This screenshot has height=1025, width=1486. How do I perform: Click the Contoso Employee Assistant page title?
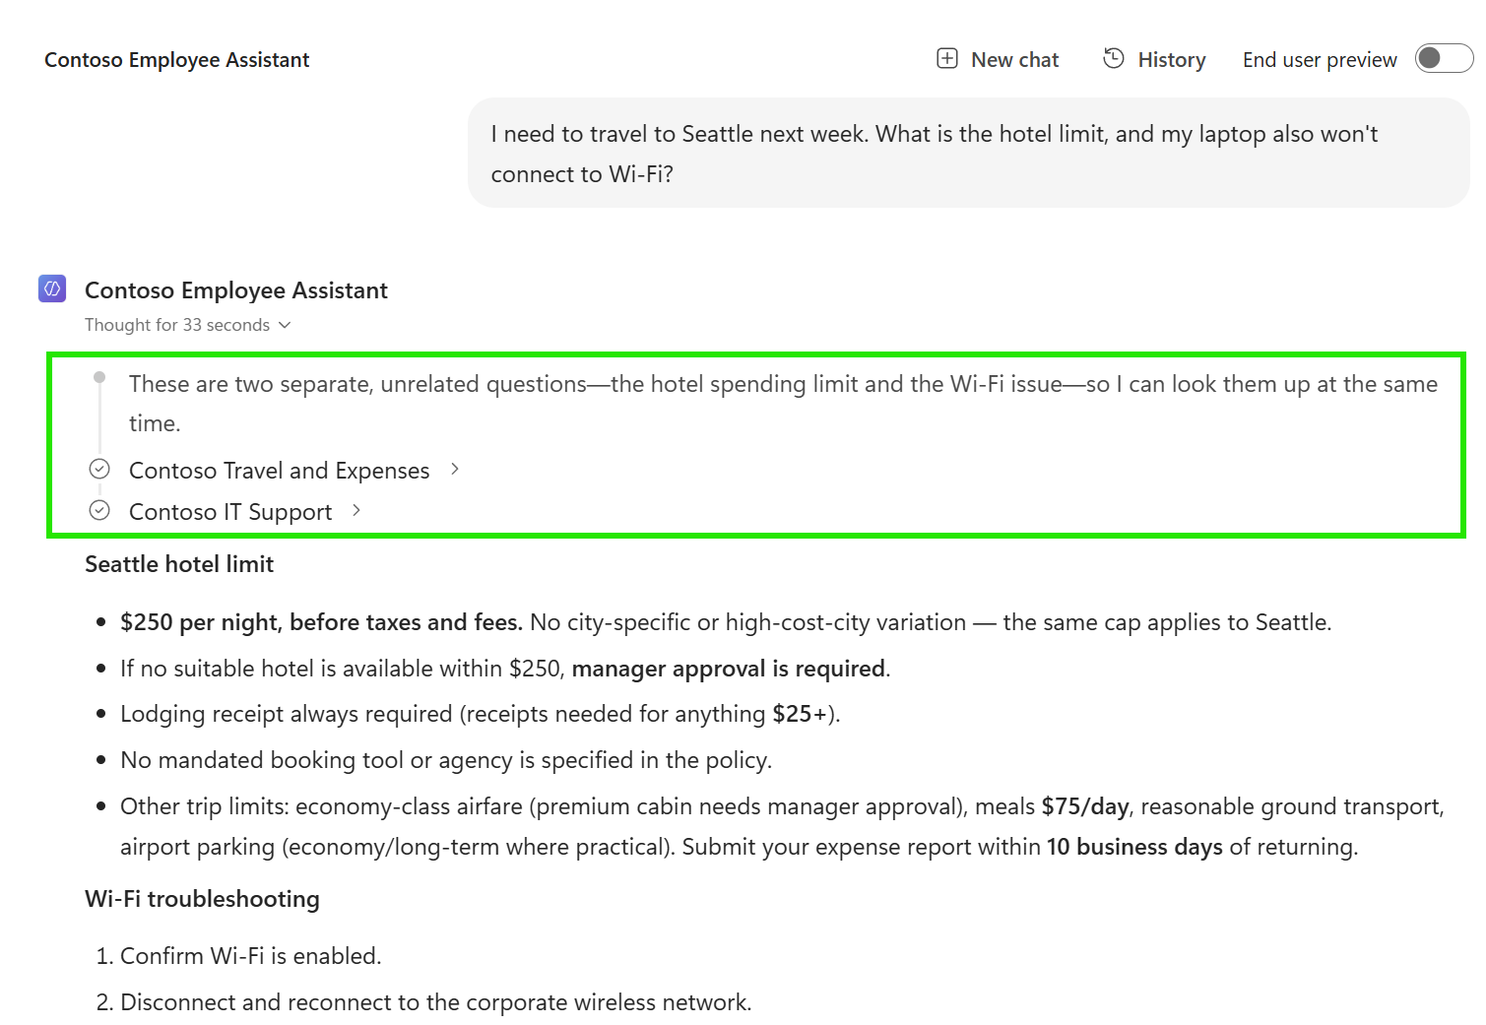177,60
